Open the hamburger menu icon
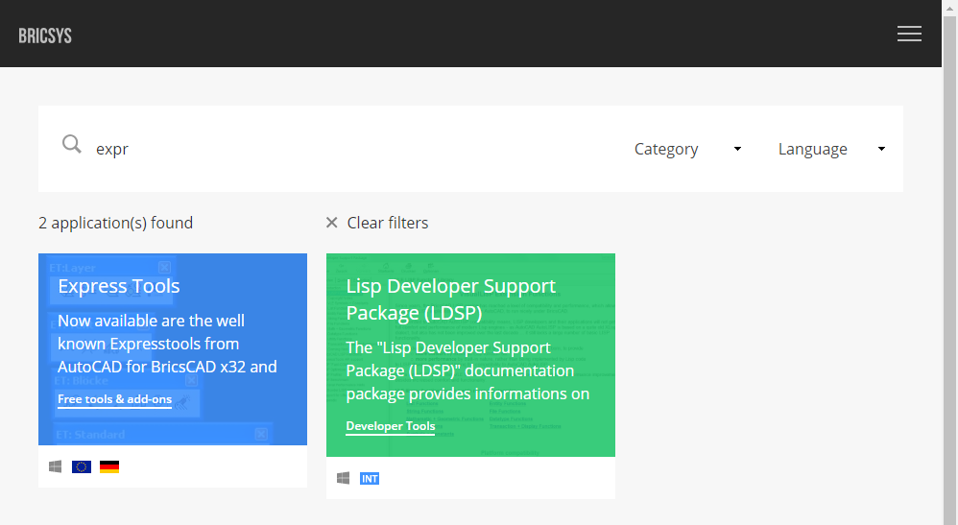 909,34
